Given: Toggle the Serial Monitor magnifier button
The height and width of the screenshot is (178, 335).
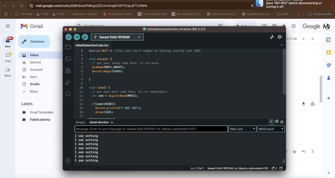Looking at the screenshot, I should [280, 37].
